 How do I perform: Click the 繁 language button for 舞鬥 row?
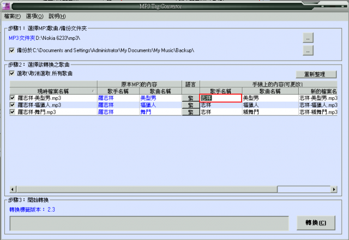[x=191, y=112]
